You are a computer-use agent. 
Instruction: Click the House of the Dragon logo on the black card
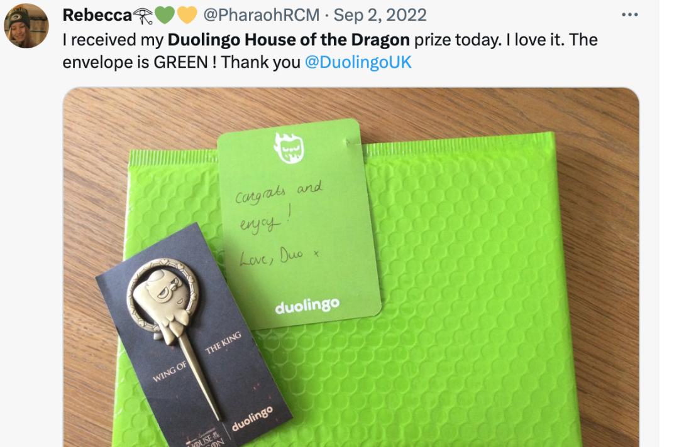tap(206, 438)
